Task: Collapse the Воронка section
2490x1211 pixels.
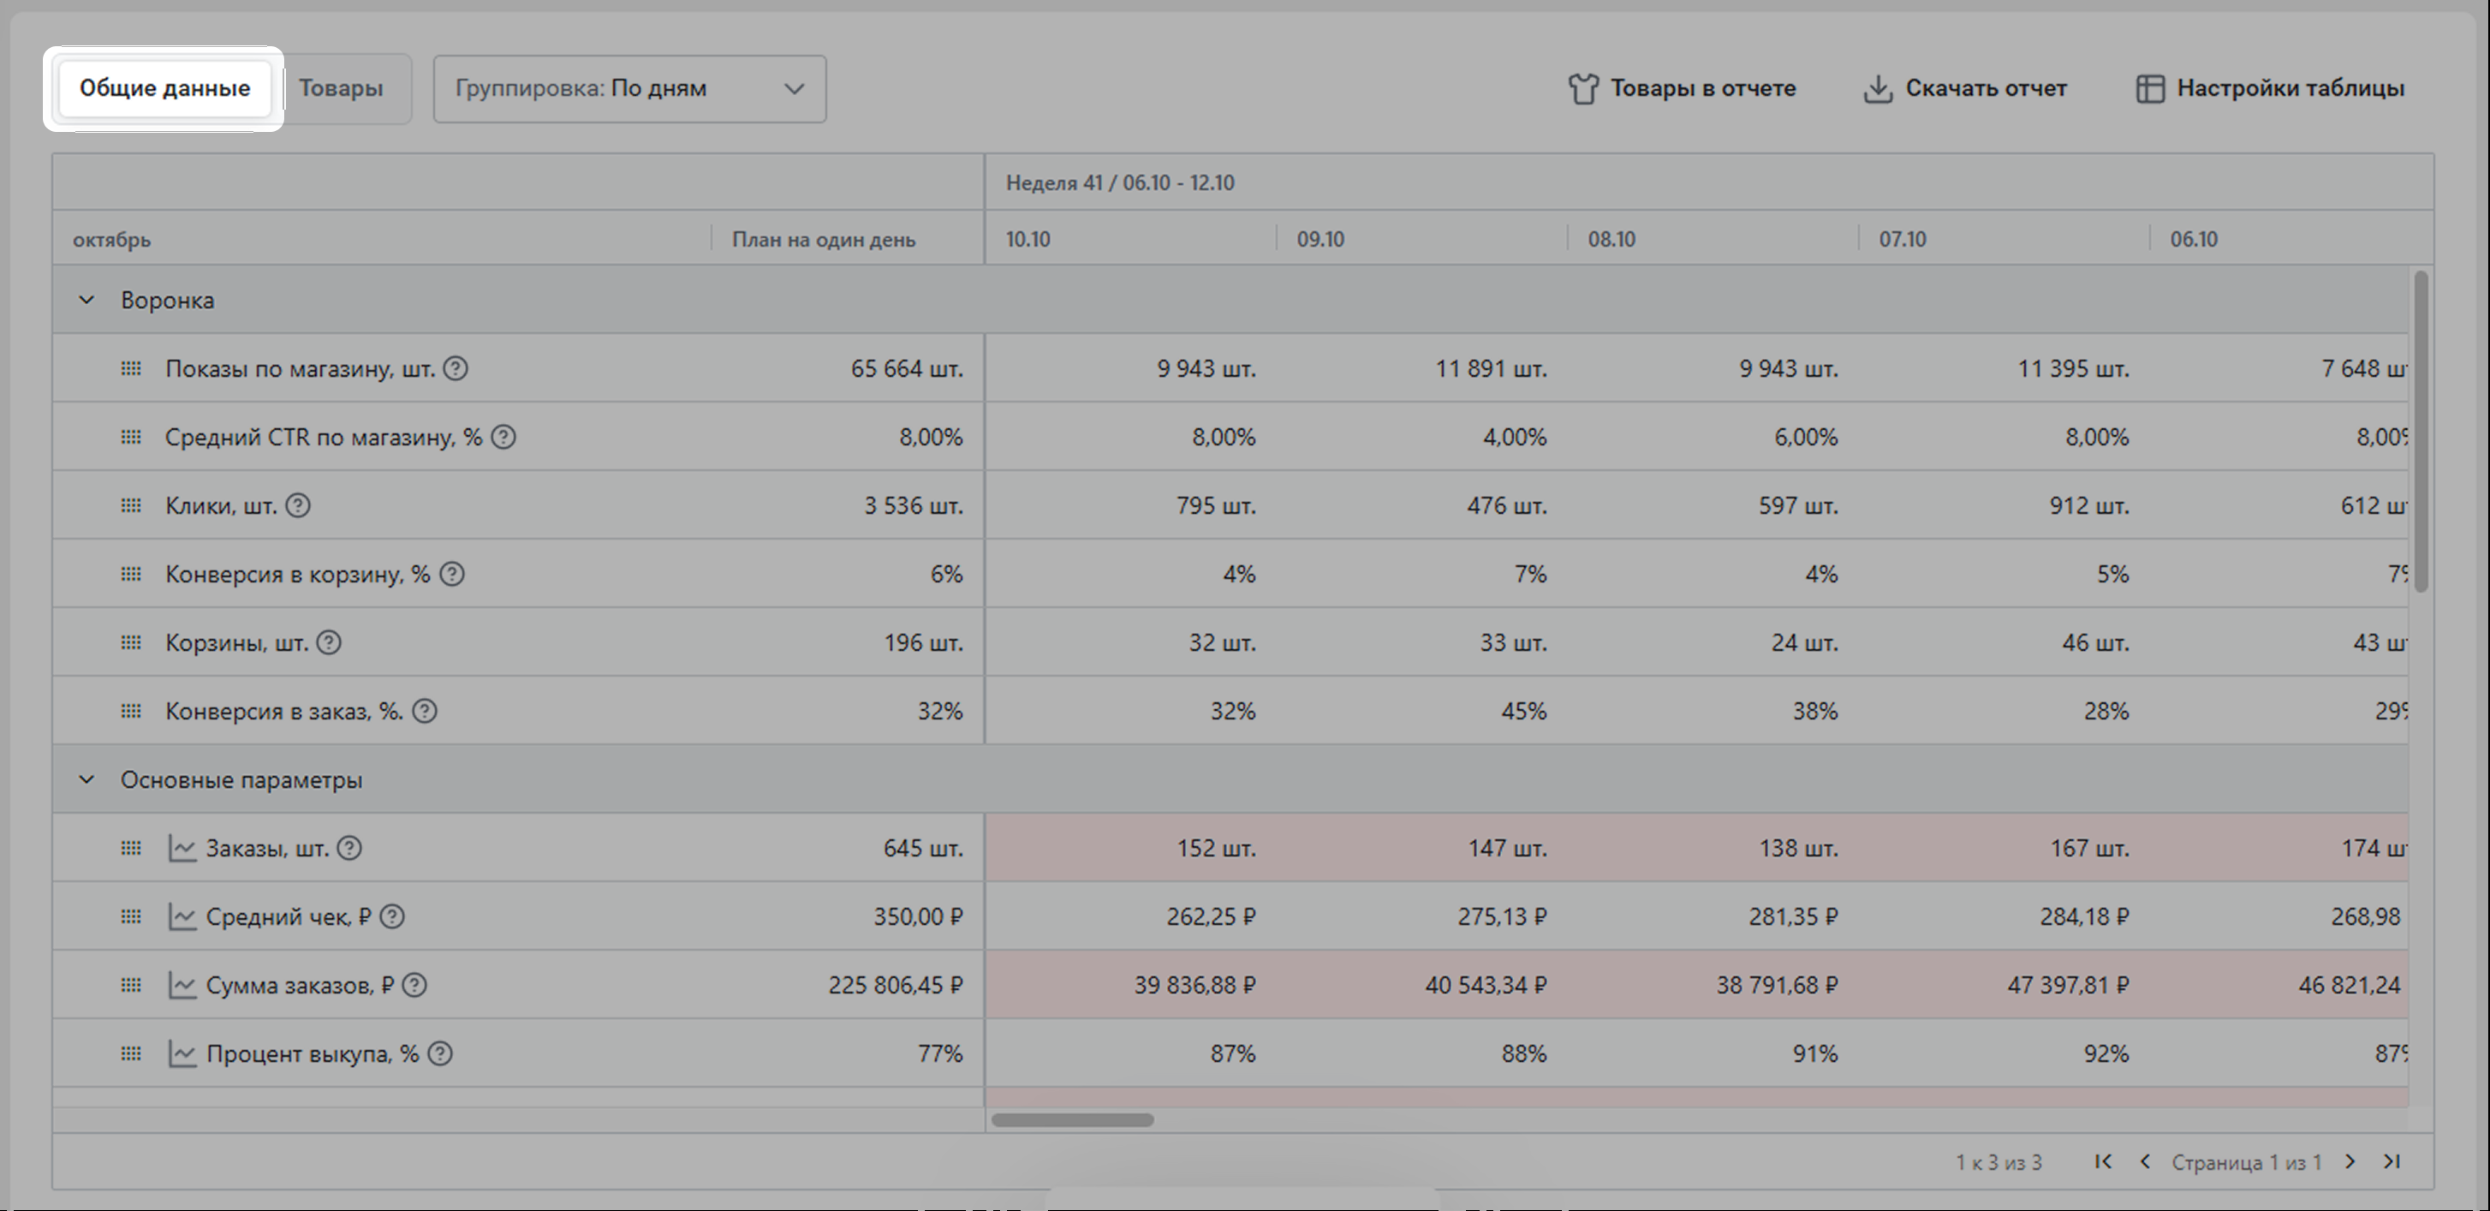Action: [x=86, y=301]
